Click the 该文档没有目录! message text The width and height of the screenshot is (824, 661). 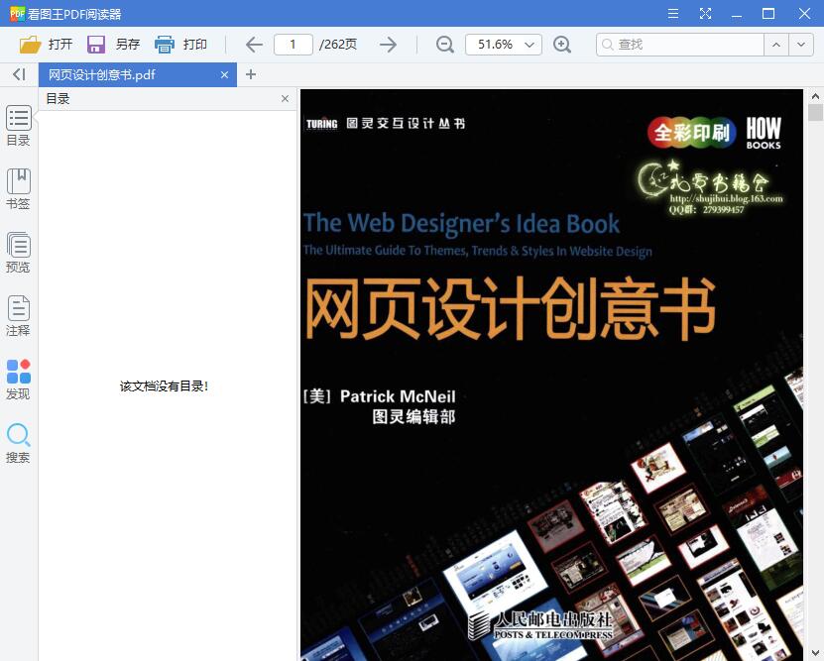coord(164,386)
